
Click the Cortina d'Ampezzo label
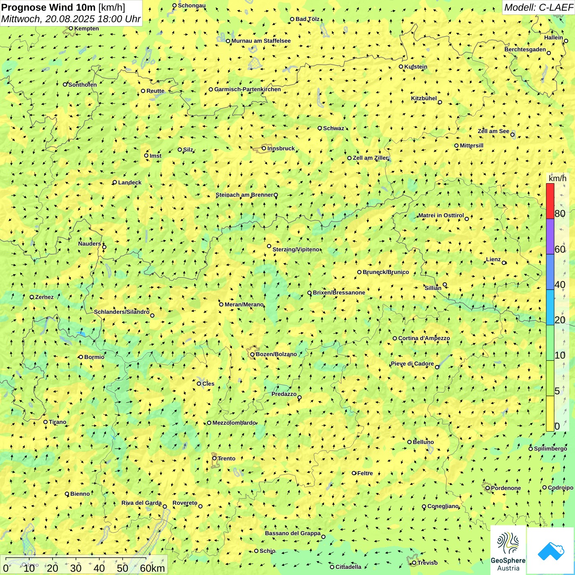click(x=424, y=338)
